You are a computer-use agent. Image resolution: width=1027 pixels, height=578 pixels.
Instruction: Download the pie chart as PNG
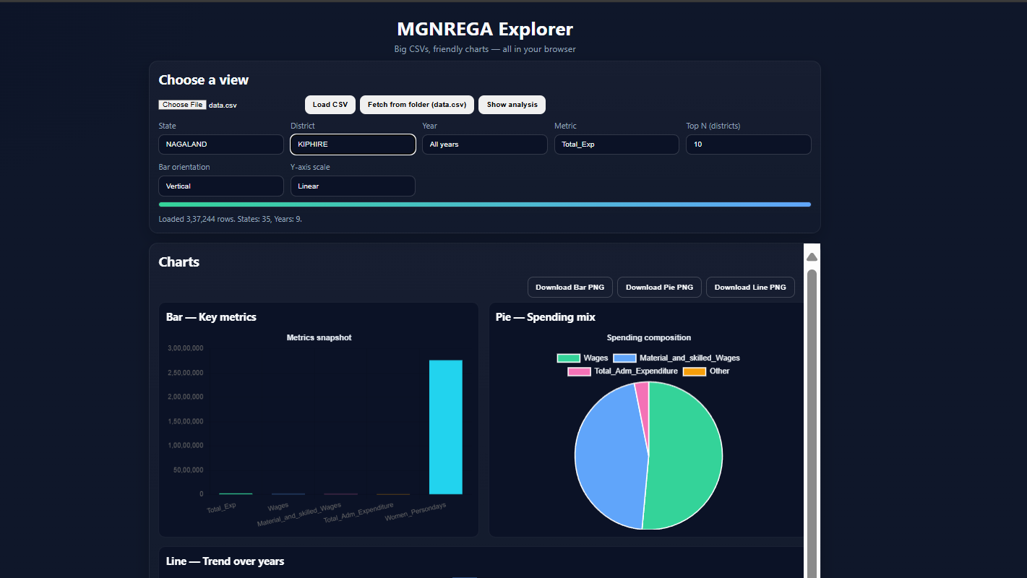pos(658,287)
